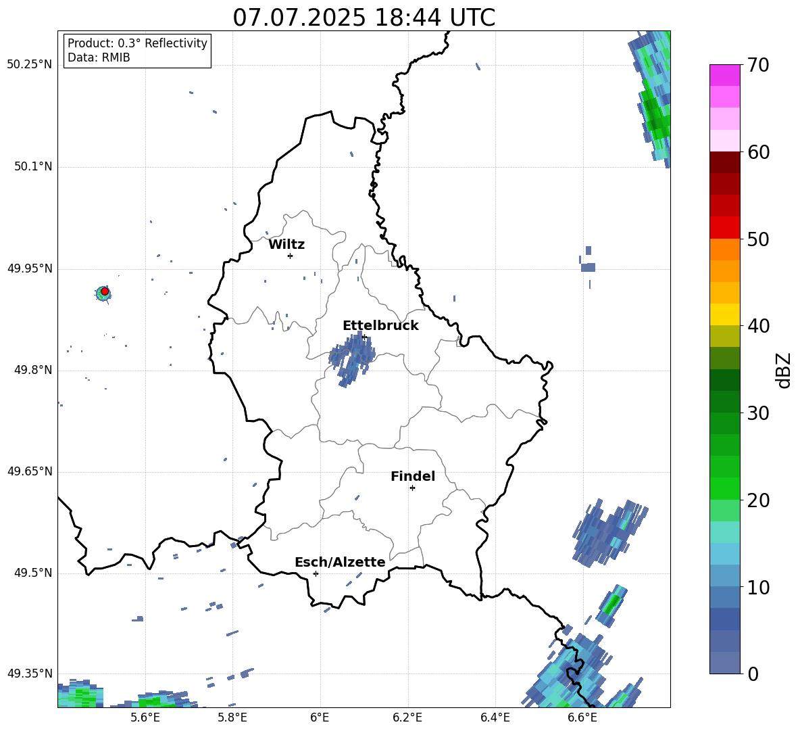Click the colorbar tick value 20
The image size is (800, 731).
(x=758, y=500)
